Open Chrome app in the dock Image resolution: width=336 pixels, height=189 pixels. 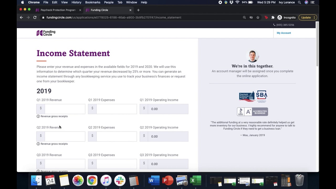coord(92,181)
